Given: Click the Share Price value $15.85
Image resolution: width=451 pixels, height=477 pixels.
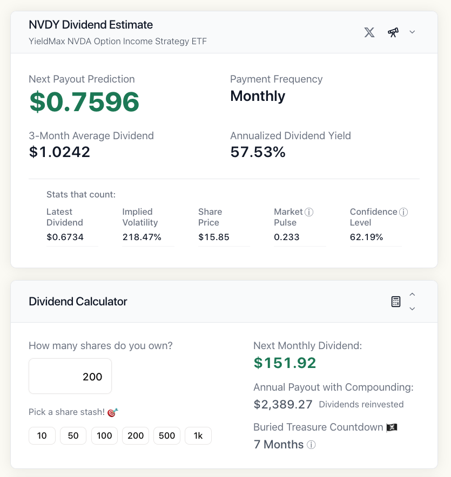Looking at the screenshot, I should coord(214,237).
